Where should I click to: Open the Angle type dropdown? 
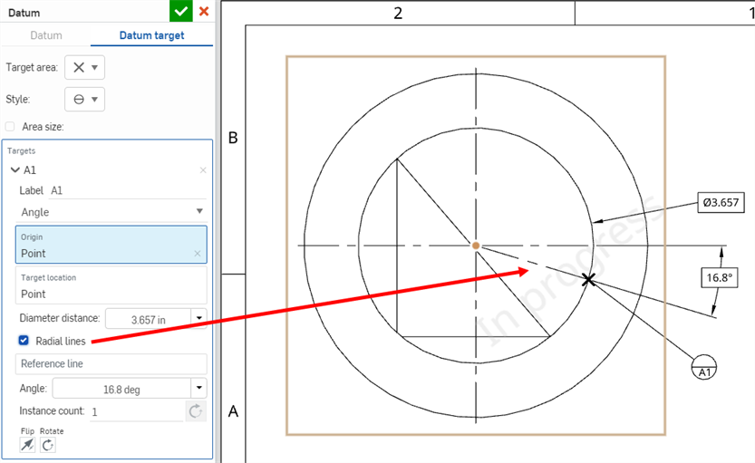pyautogui.click(x=111, y=212)
